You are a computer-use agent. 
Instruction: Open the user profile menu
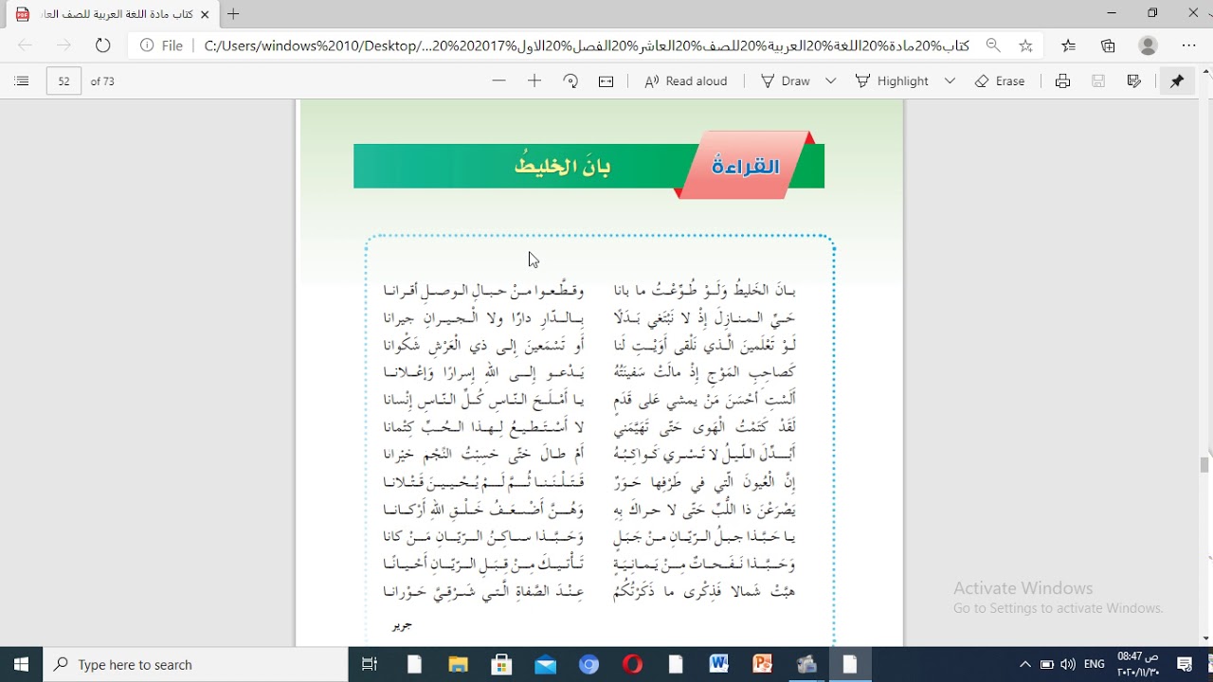click(1149, 45)
